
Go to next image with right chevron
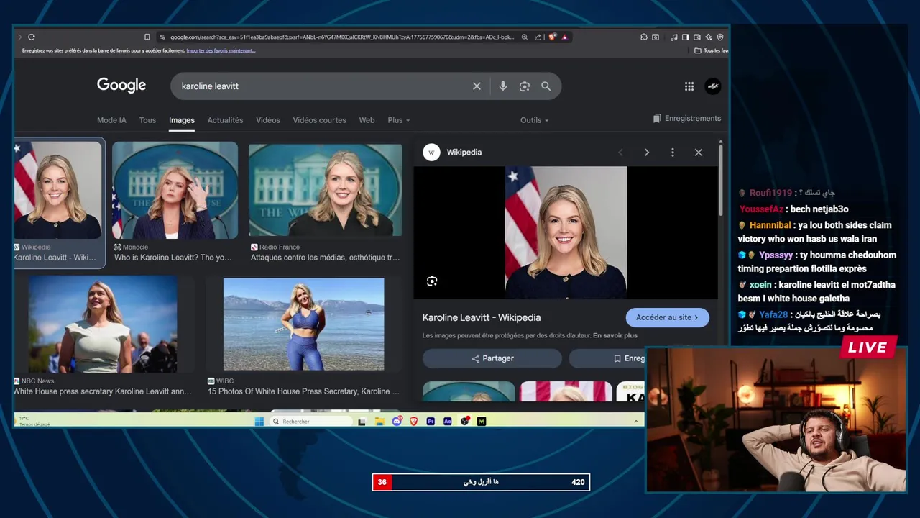(647, 153)
